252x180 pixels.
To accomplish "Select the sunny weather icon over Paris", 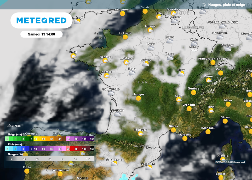I will 151,48.
